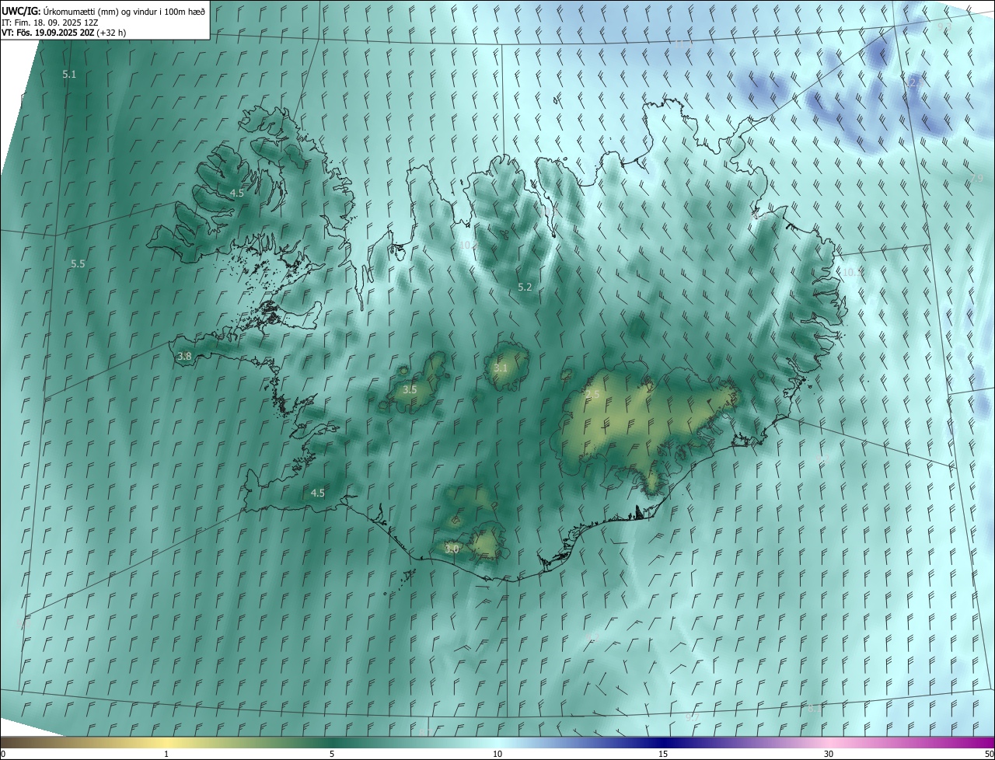
Task: Click the "IT: Fim. 18. 09. 2025 12Z" line
Action: point(51,23)
